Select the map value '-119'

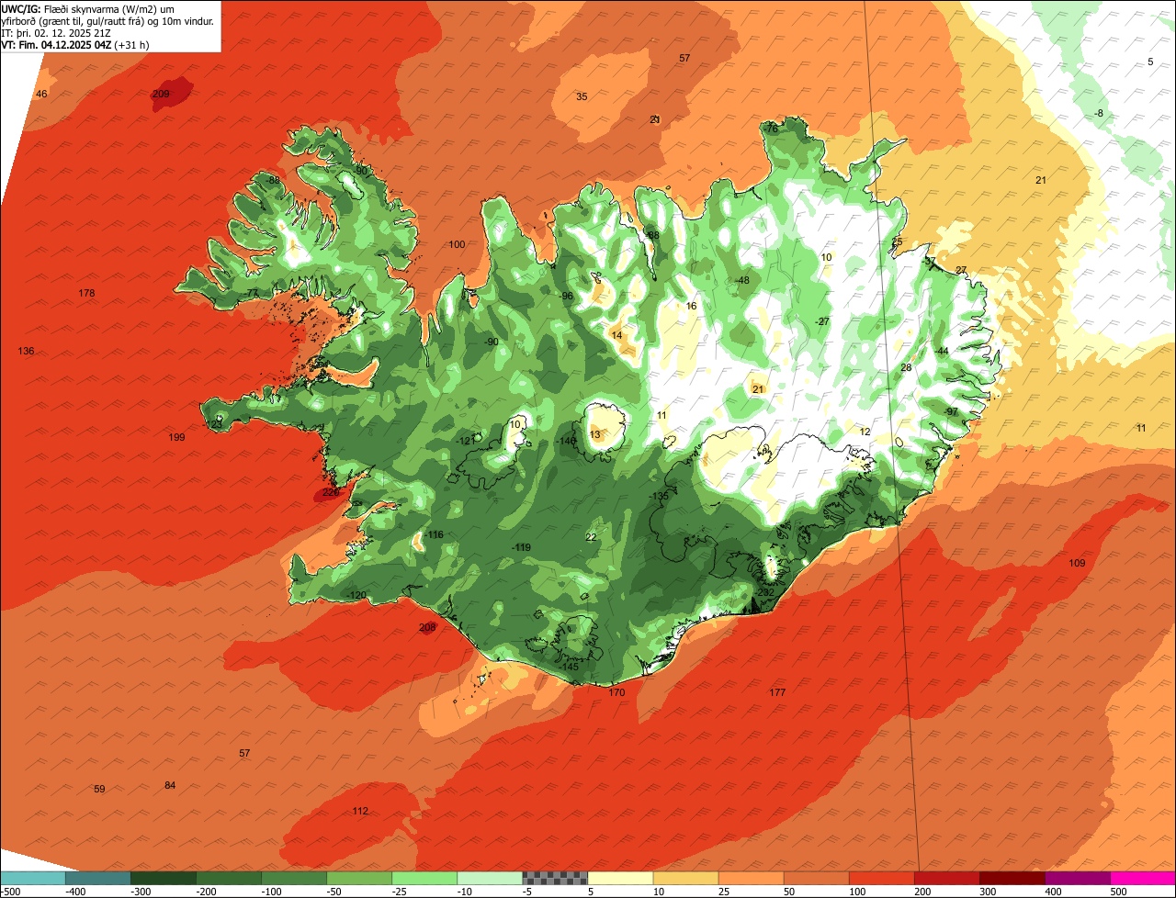tap(521, 547)
